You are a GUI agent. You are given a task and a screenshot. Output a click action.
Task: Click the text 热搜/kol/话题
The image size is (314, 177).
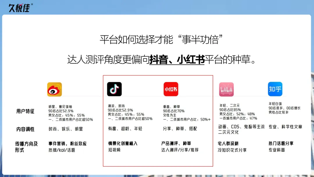click(62, 150)
